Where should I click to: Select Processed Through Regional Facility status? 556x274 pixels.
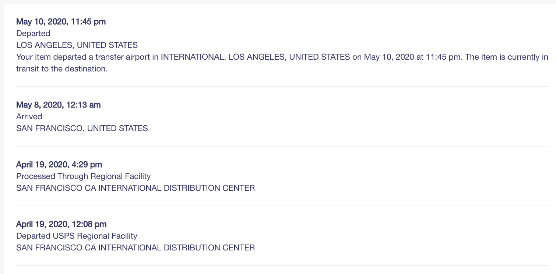(x=84, y=176)
